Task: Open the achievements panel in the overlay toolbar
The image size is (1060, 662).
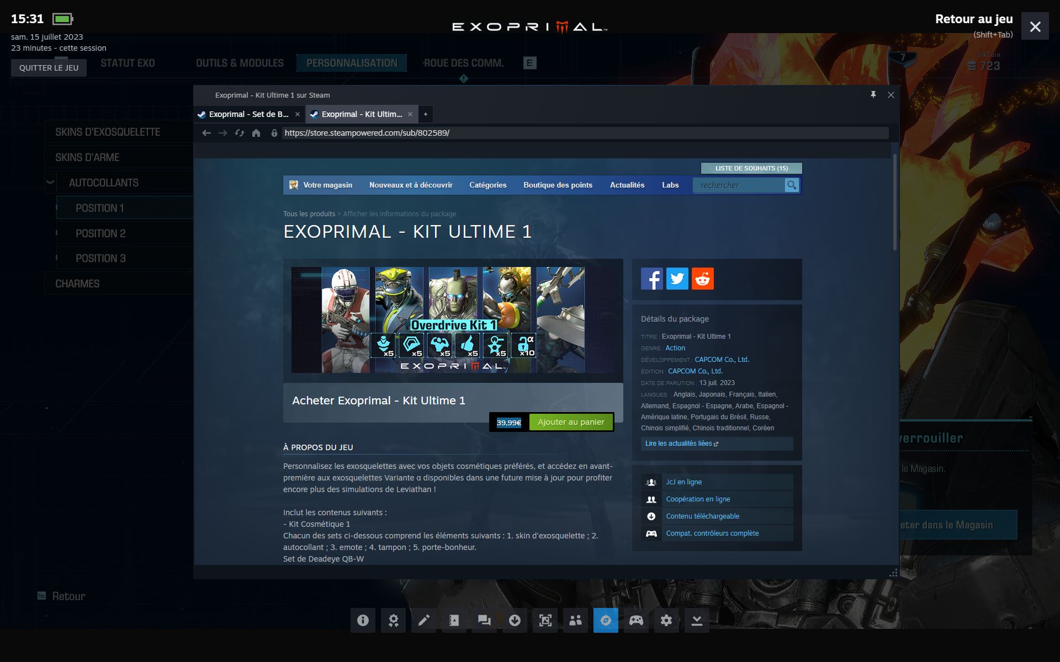Action: (393, 621)
